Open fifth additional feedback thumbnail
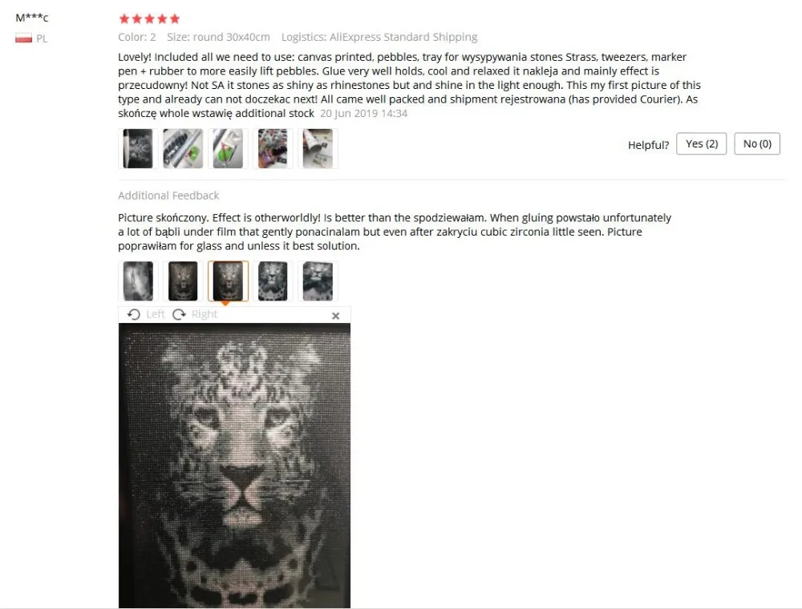The width and height of the screenshot is (802, 609). (x=318, y=281)
